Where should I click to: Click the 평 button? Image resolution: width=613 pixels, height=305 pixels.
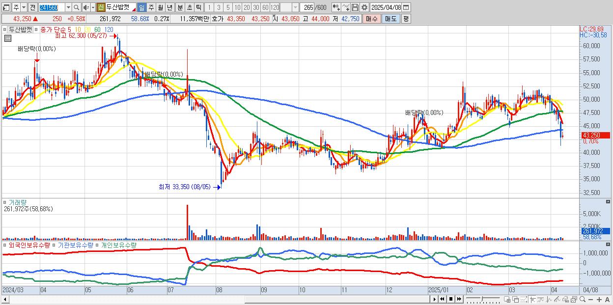[x=406, y=19]
